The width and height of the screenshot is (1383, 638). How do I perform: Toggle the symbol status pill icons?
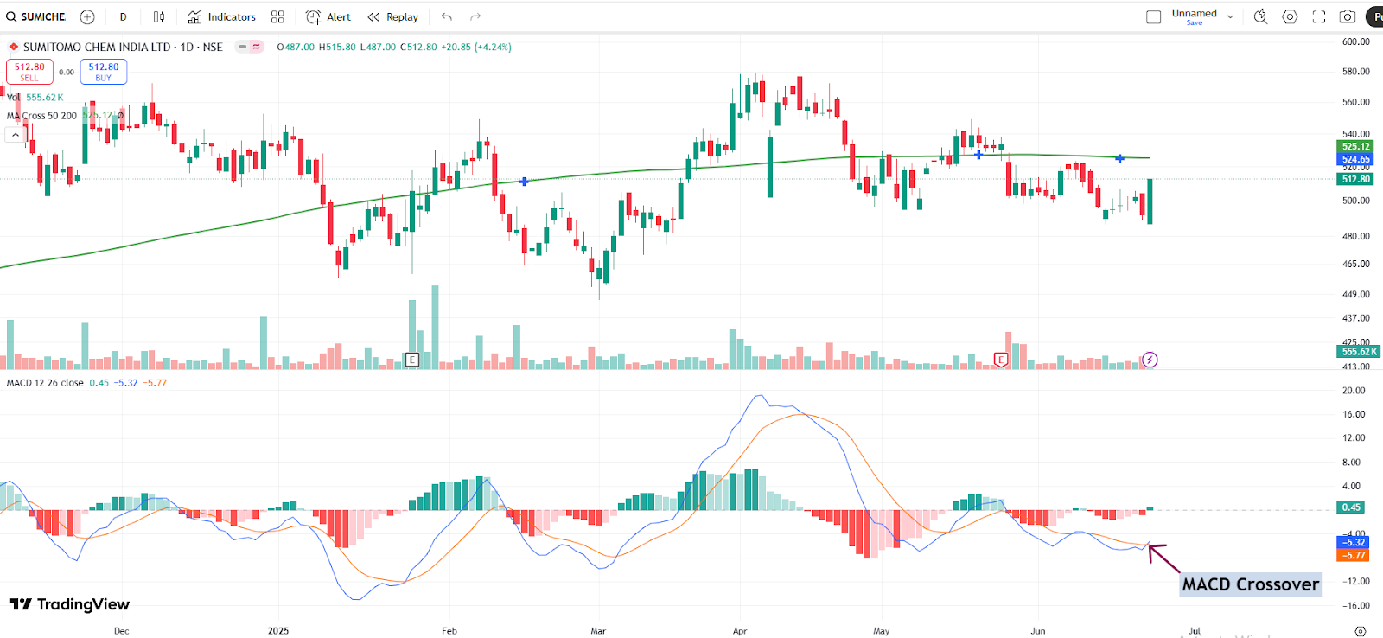tap(250, 47)
